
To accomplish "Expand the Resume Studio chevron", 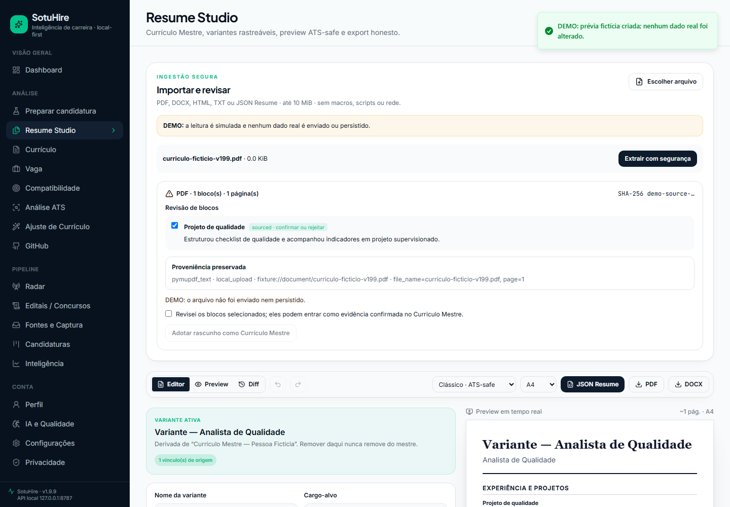I will [114, 130].
